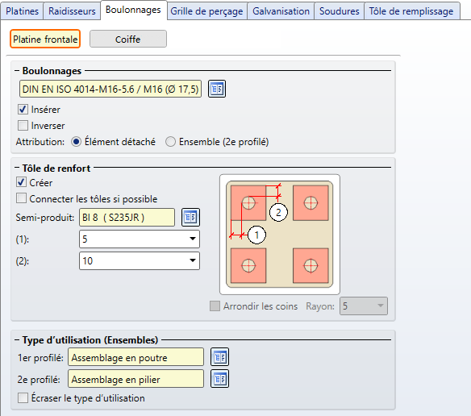Toggle the Insérer checkbox
The image size is (471, 416).
click(23, 110)
